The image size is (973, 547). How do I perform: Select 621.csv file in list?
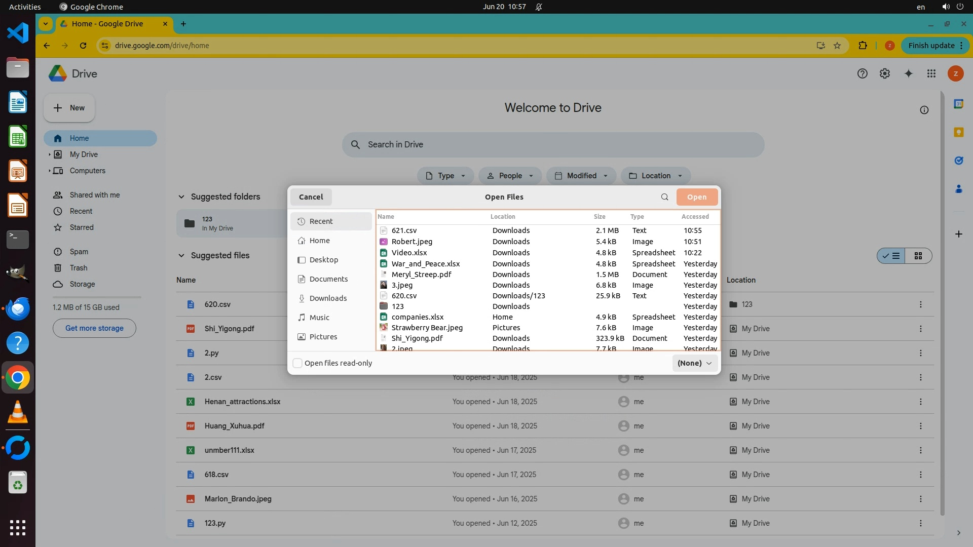pyautogui.click(x=404, y=230)
